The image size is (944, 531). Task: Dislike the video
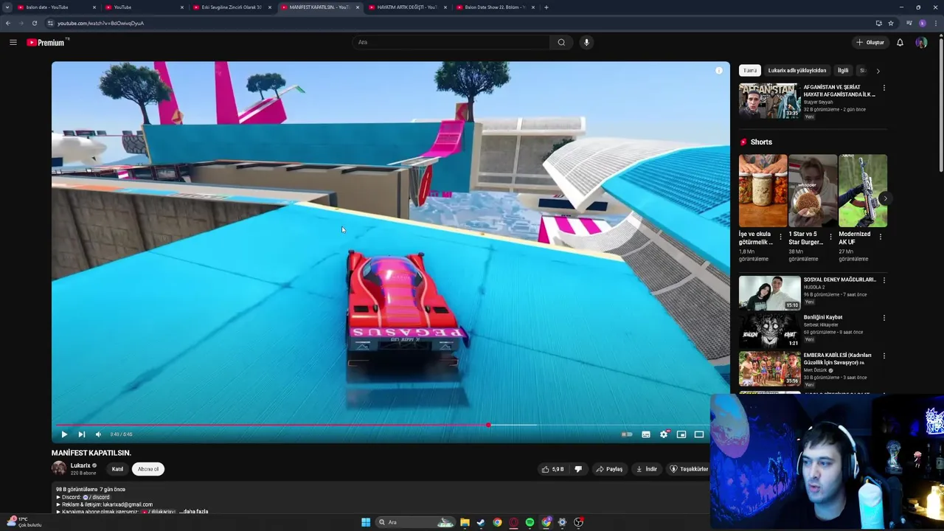(578, 469)
